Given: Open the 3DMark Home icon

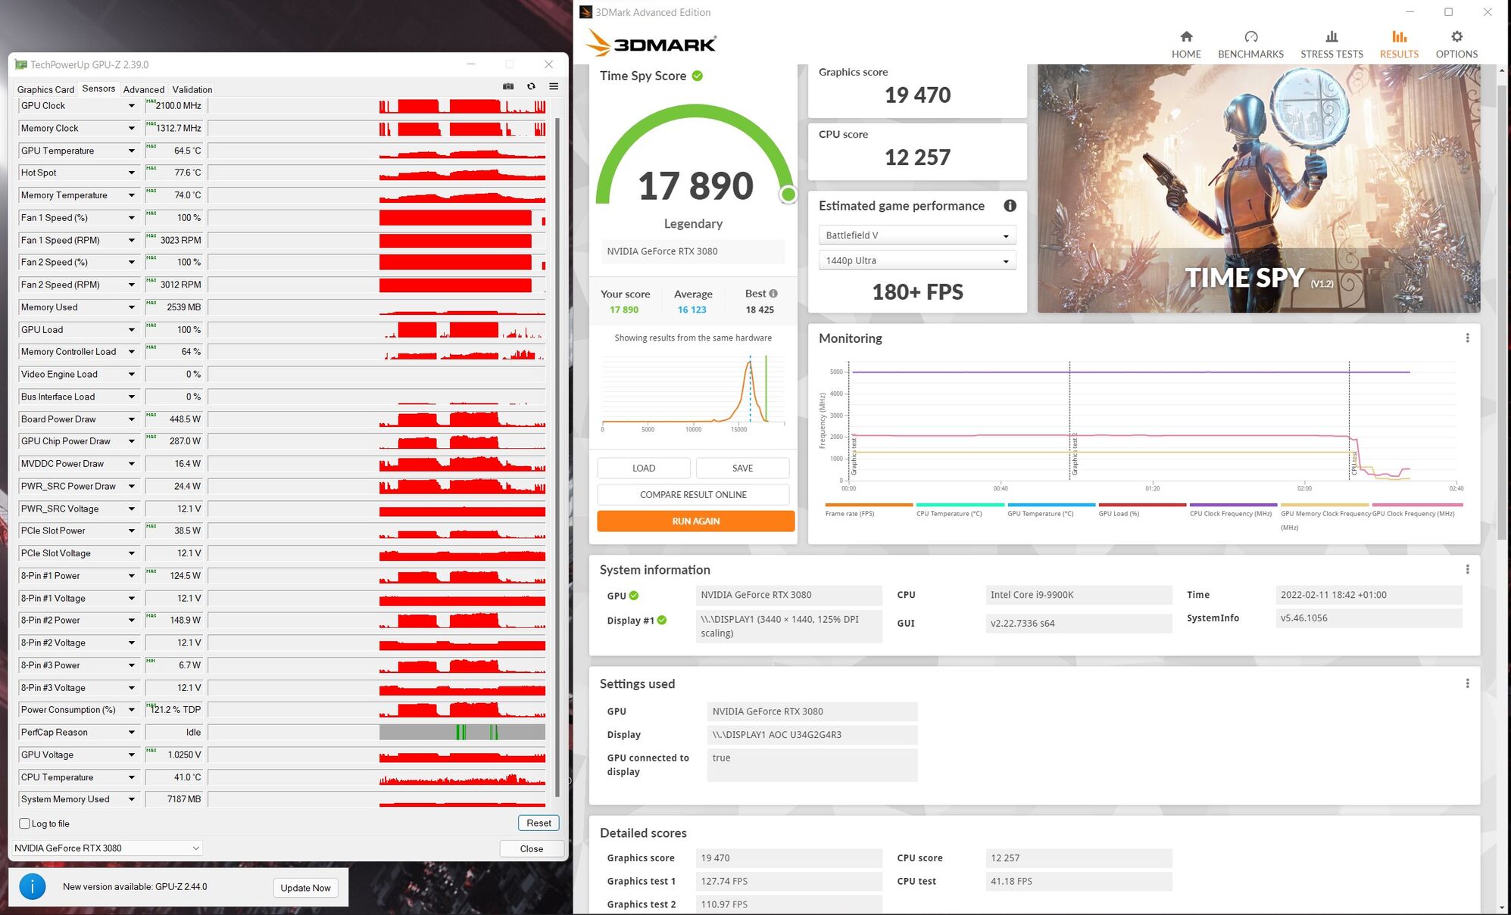Looking at the screenshot, I should pos(1186,36).
